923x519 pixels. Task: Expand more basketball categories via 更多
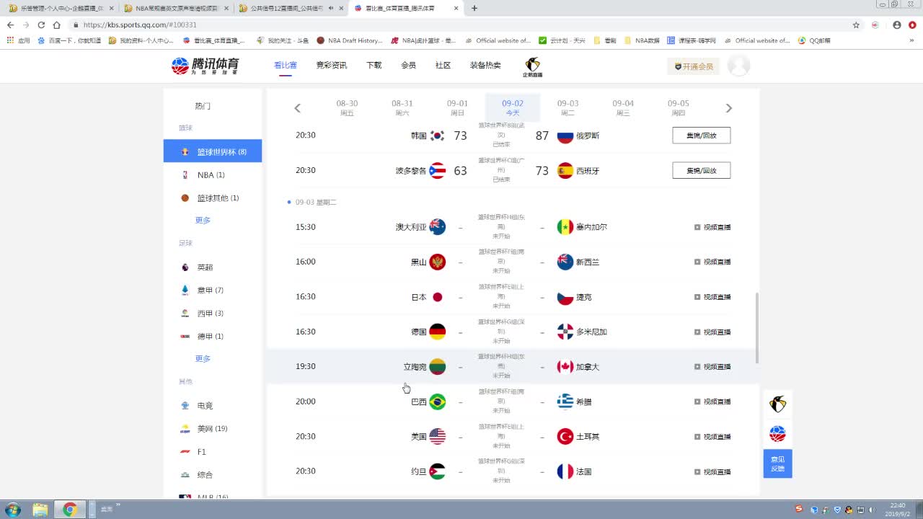coord(203,220)
